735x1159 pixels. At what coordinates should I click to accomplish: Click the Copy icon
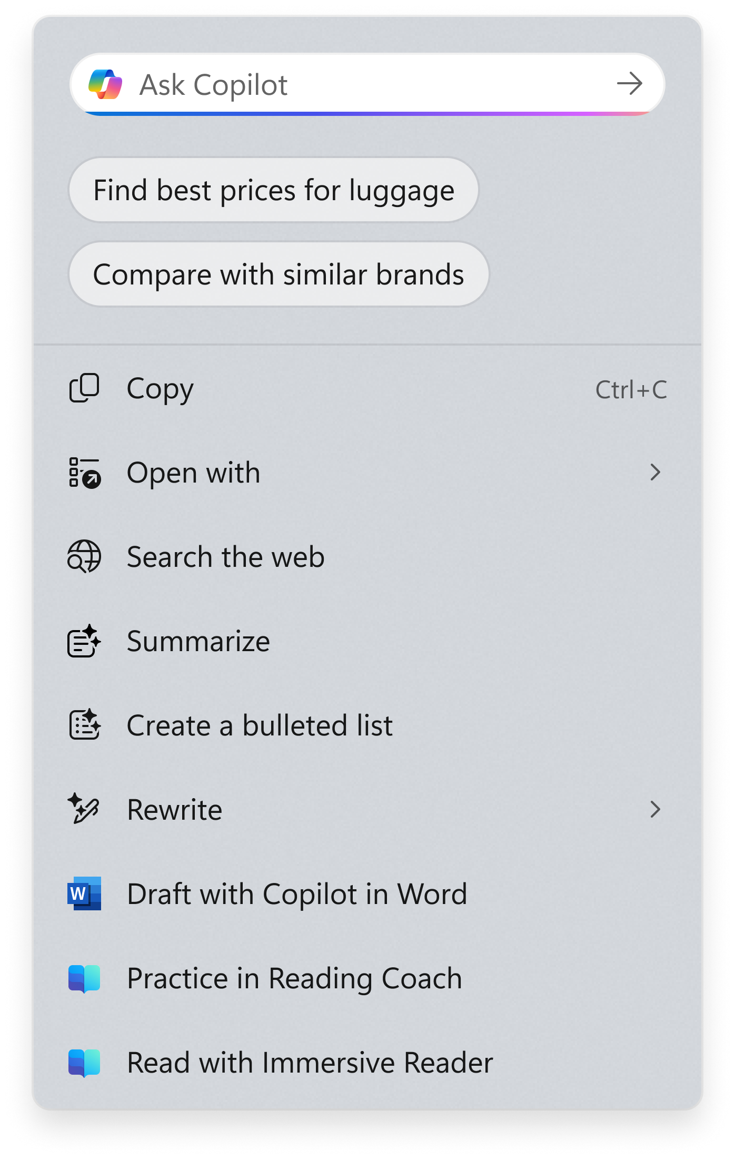pos(84,389)
